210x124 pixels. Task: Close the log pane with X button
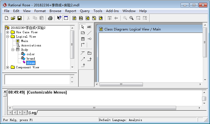5,91
